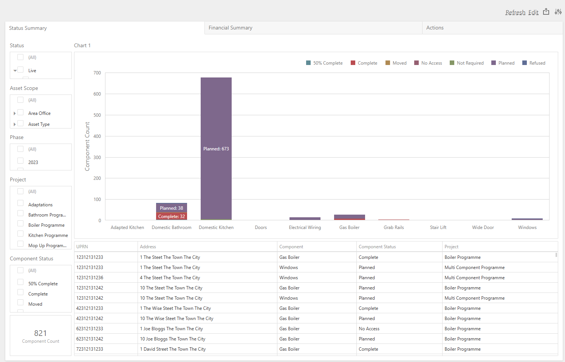The width and height of the screenshot is (565, 362).
Task: Open the Actions tab
Action: click(x=435, y=28)
